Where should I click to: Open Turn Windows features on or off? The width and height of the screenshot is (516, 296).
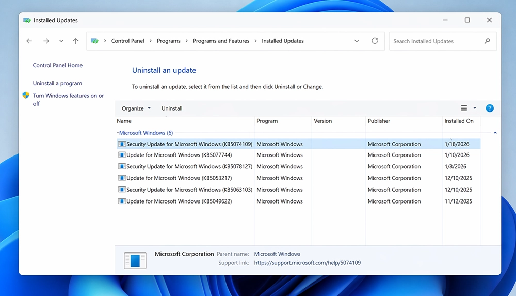68,100
